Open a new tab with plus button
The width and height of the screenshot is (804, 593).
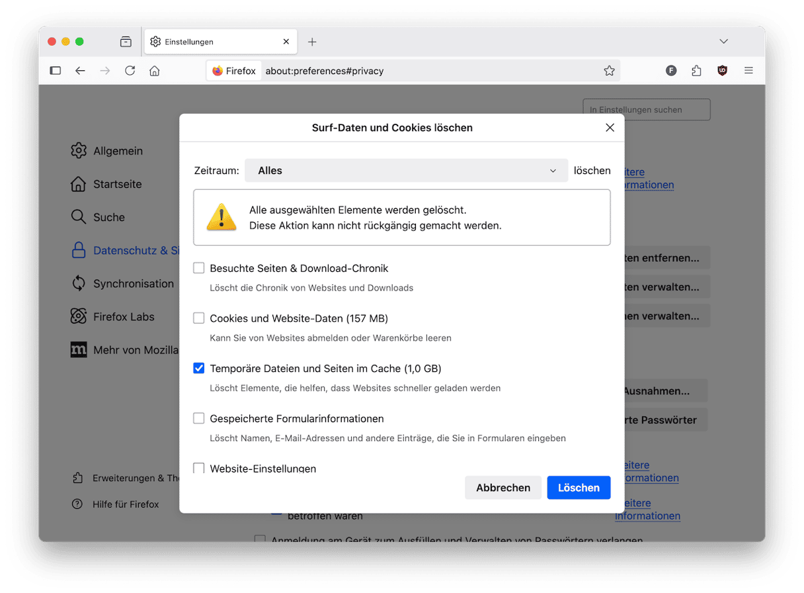click(x=312, y=42)
